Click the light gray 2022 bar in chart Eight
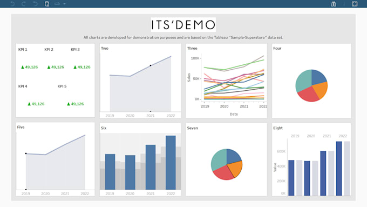The image size is (367, 207). point(347,169)
